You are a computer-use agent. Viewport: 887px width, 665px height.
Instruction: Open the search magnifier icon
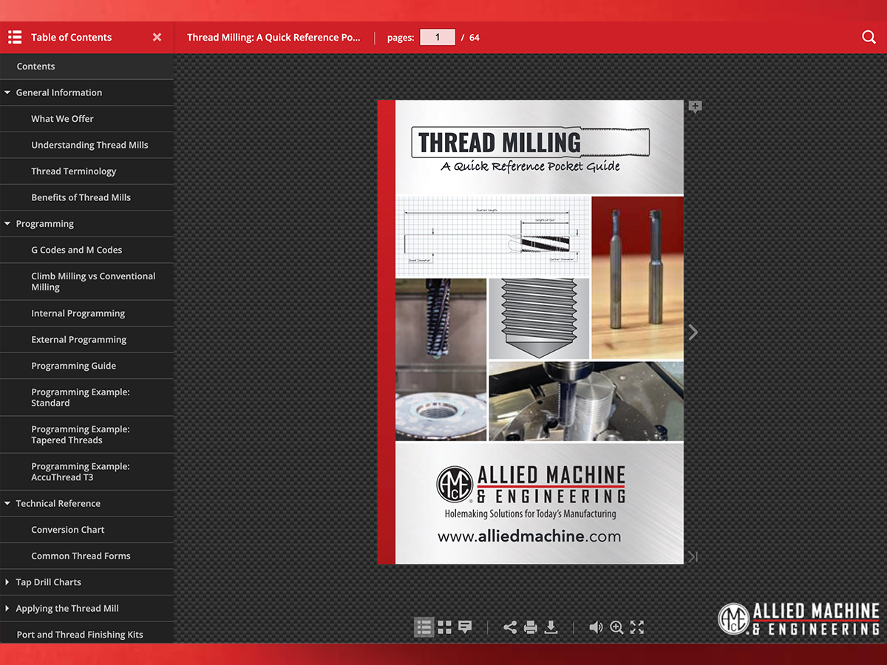click(x=869, y=37)
